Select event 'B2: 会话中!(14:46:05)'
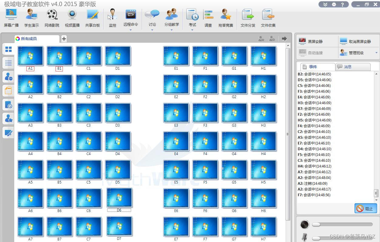380x242 pixels. (314, 74)
